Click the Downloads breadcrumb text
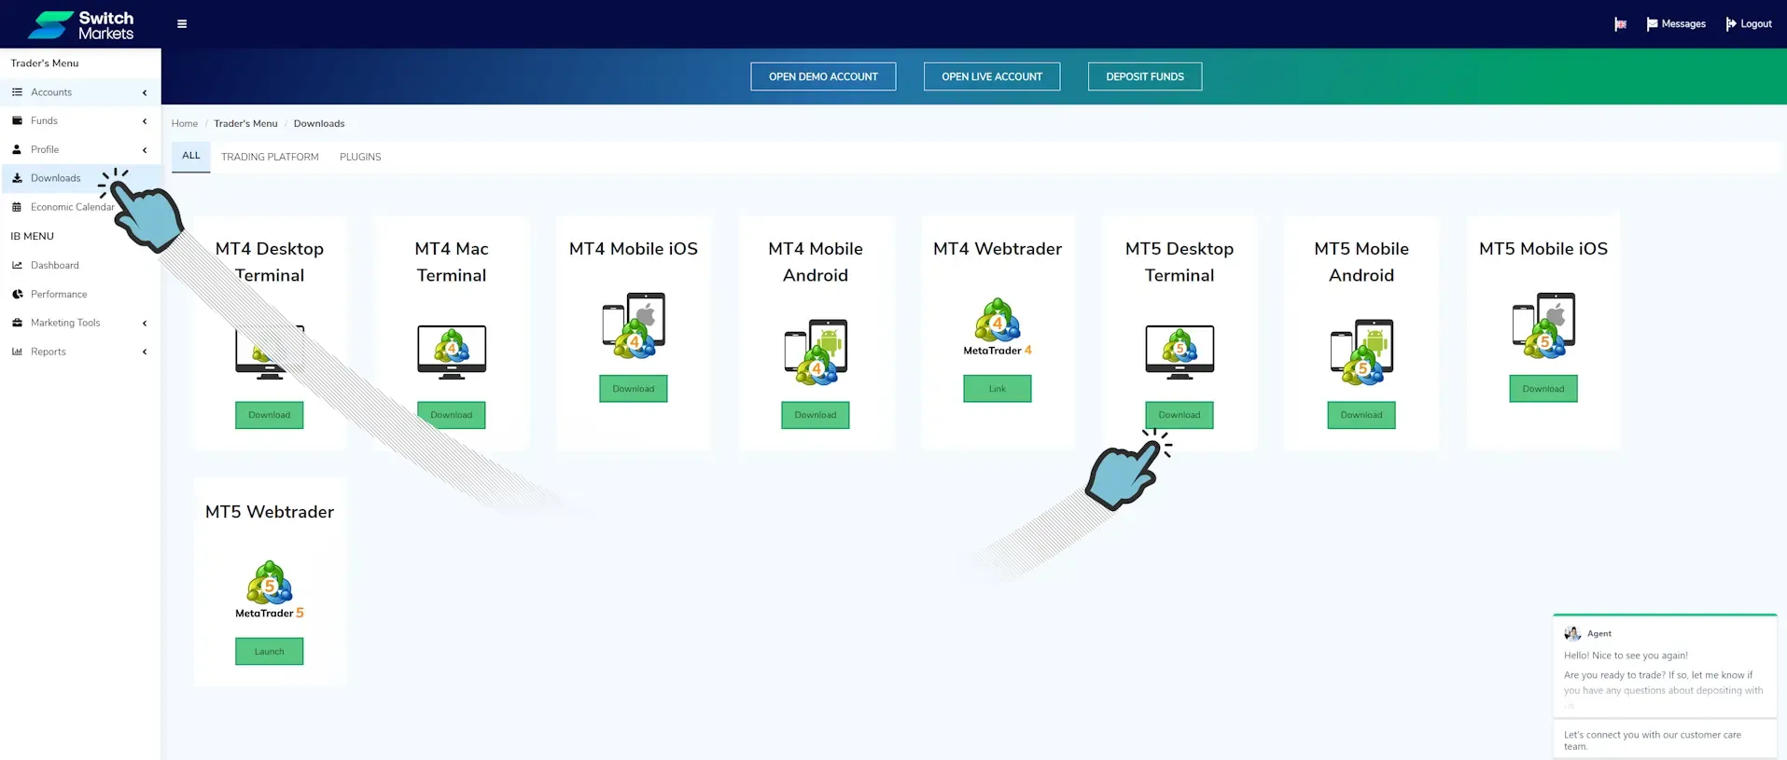 pos(319,124)
